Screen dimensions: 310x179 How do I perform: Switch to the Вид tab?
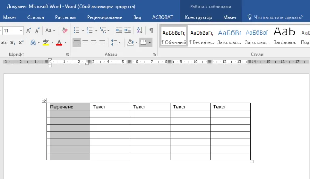(137, 17)
